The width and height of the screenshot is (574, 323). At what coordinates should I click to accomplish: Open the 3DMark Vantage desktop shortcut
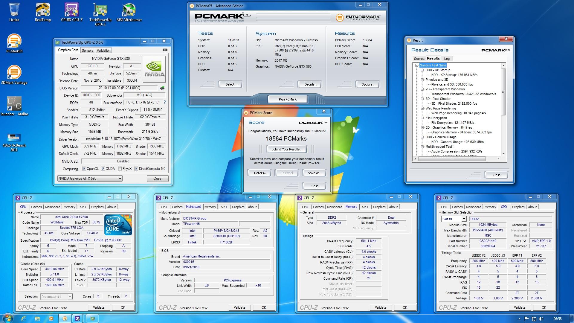pyautogui.click(x=14, y=75)
